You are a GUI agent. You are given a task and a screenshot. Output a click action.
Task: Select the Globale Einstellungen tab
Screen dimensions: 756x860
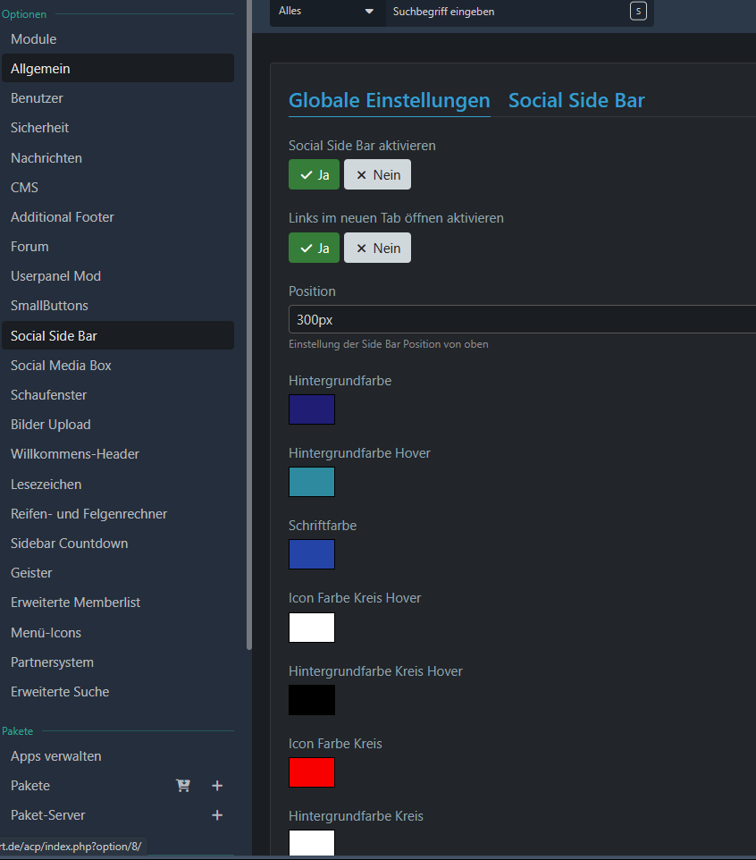tap(389, 100)
